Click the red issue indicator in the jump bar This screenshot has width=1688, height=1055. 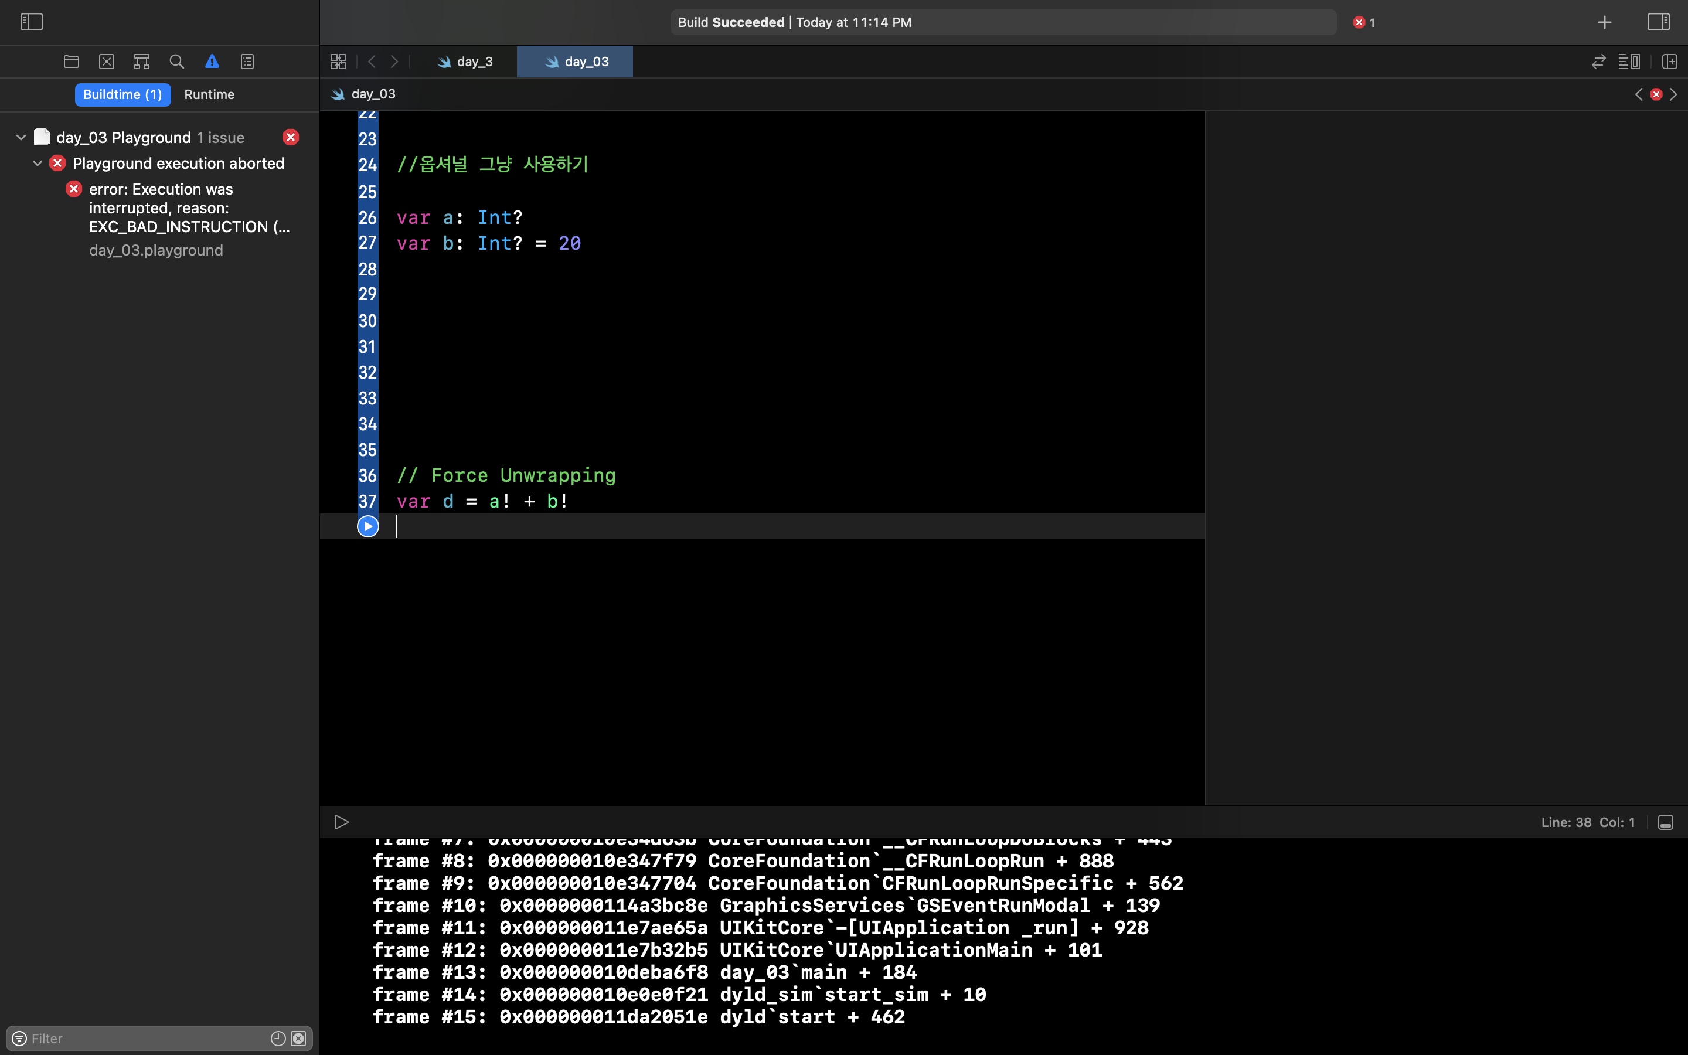[x=1656, y=94]
